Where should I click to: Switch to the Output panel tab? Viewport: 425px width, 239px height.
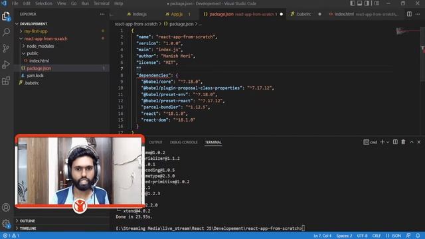click(155, 142)
